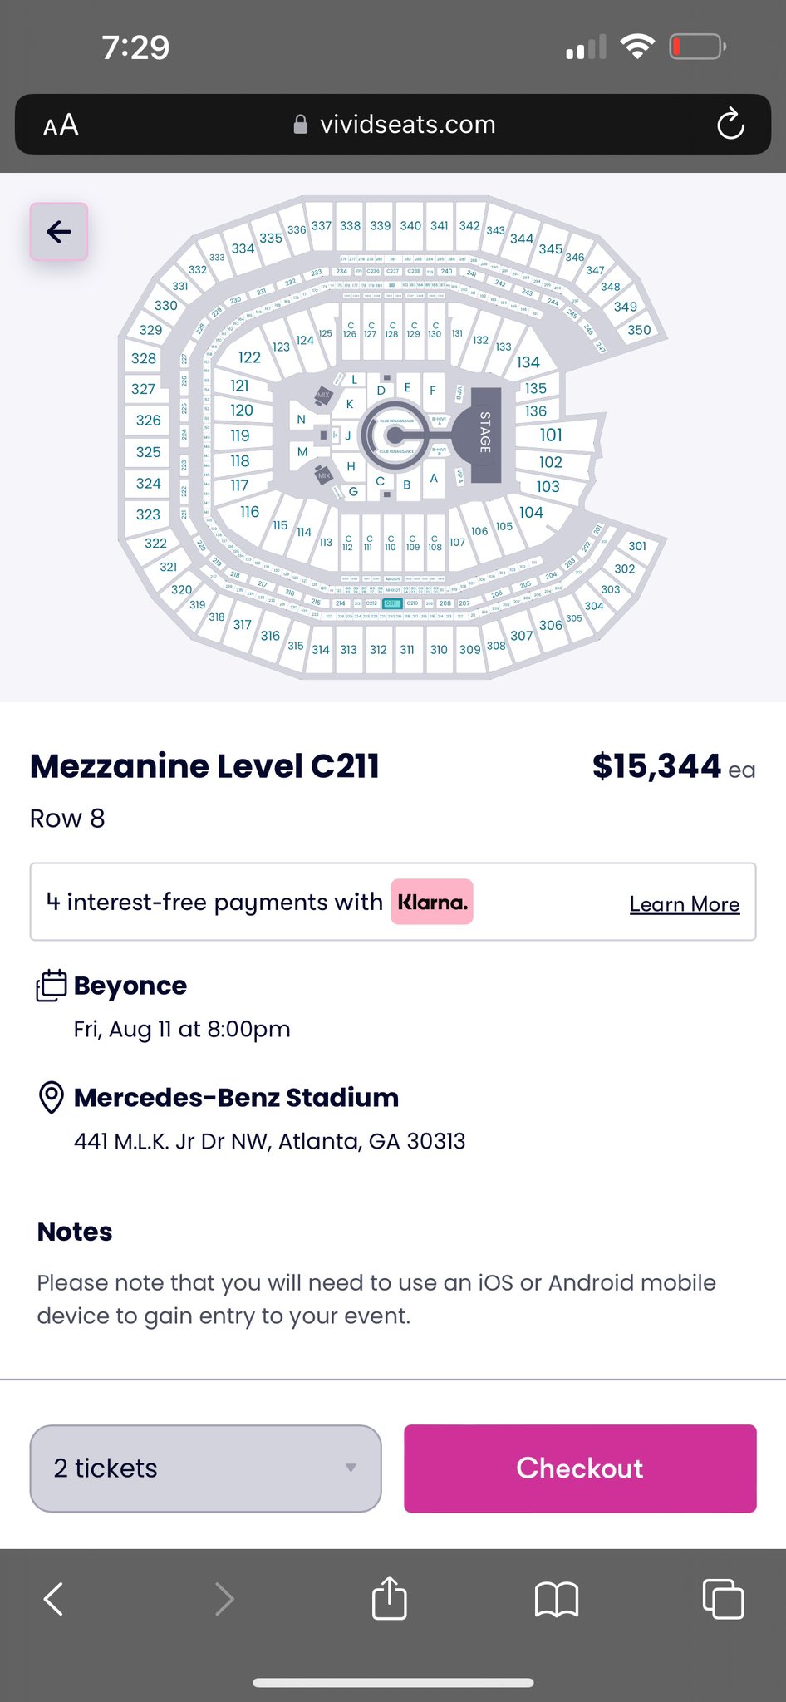The height and width of the screenshot is (1702, 786).
Task: Tap calendar icon beside Beyonce
Action: (52, 986)
